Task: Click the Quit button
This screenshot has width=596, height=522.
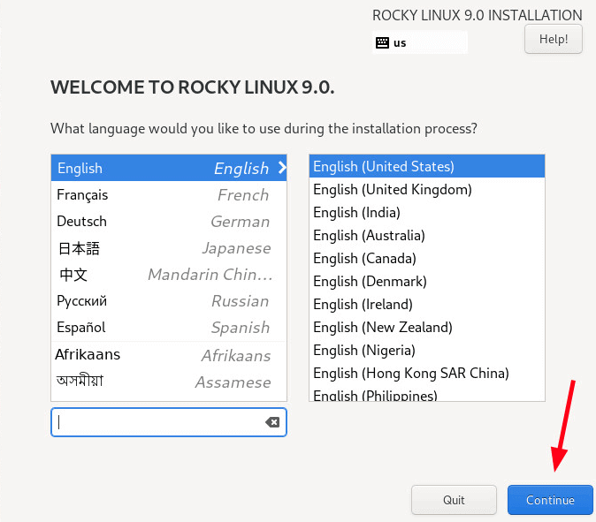Action: 454,500
